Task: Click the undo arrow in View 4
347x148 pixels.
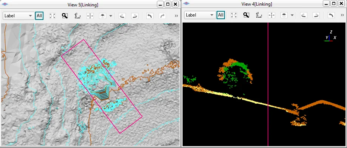Action: [331, 15]
